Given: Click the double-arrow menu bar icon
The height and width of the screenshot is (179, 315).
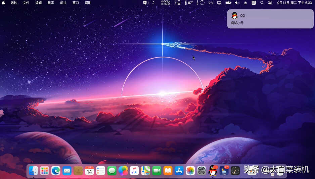Looking at the screenshot, I should [211, 3].
